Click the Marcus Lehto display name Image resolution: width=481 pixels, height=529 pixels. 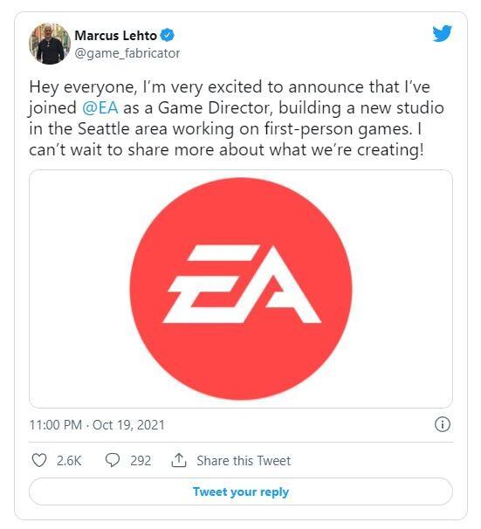coord(116,36)
